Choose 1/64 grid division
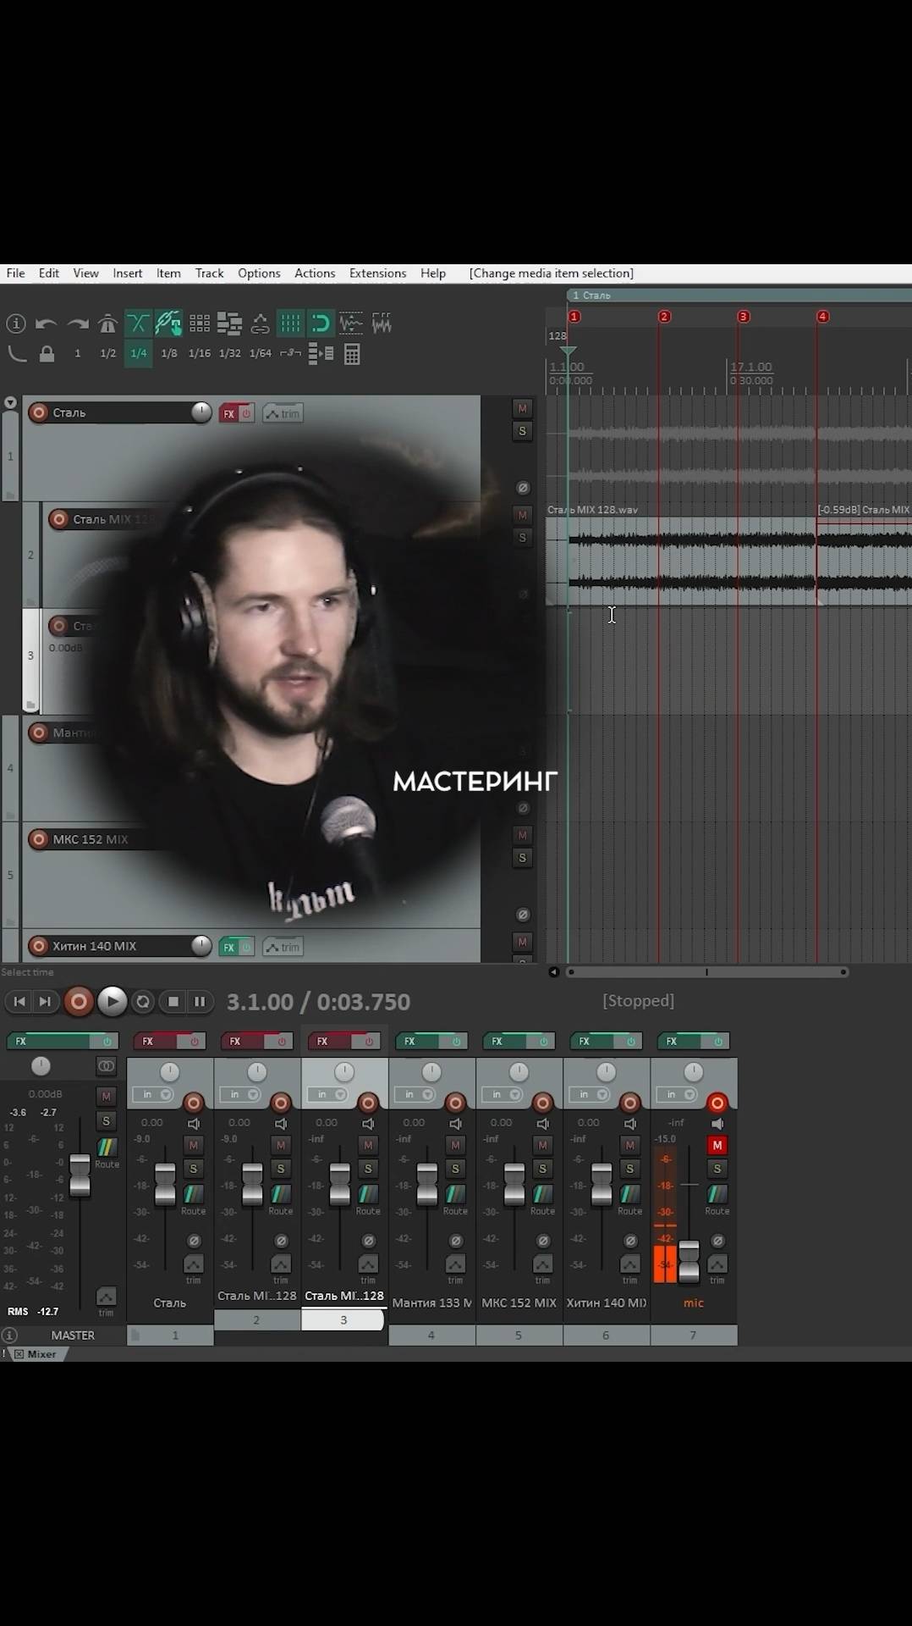 pyautogui.click(x=261, y=354)
